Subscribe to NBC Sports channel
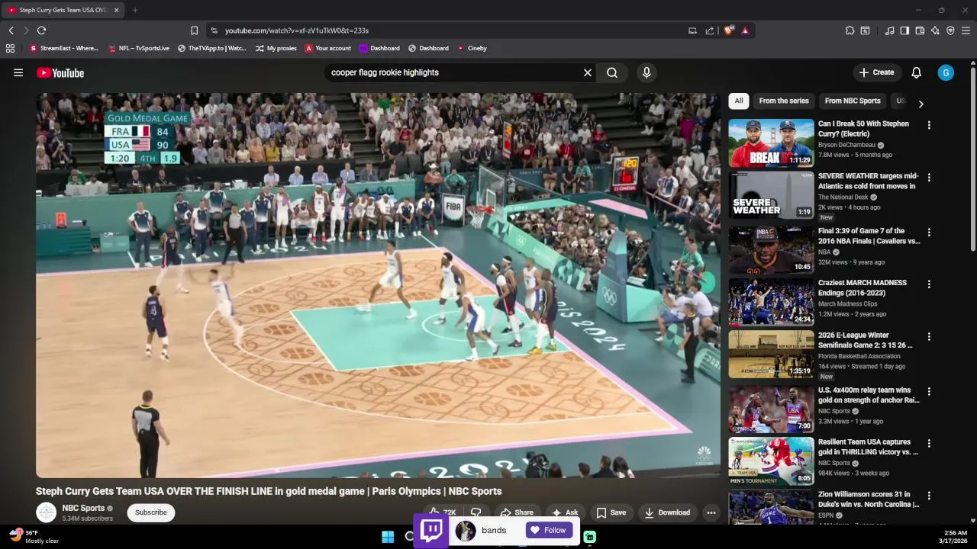 151,512
